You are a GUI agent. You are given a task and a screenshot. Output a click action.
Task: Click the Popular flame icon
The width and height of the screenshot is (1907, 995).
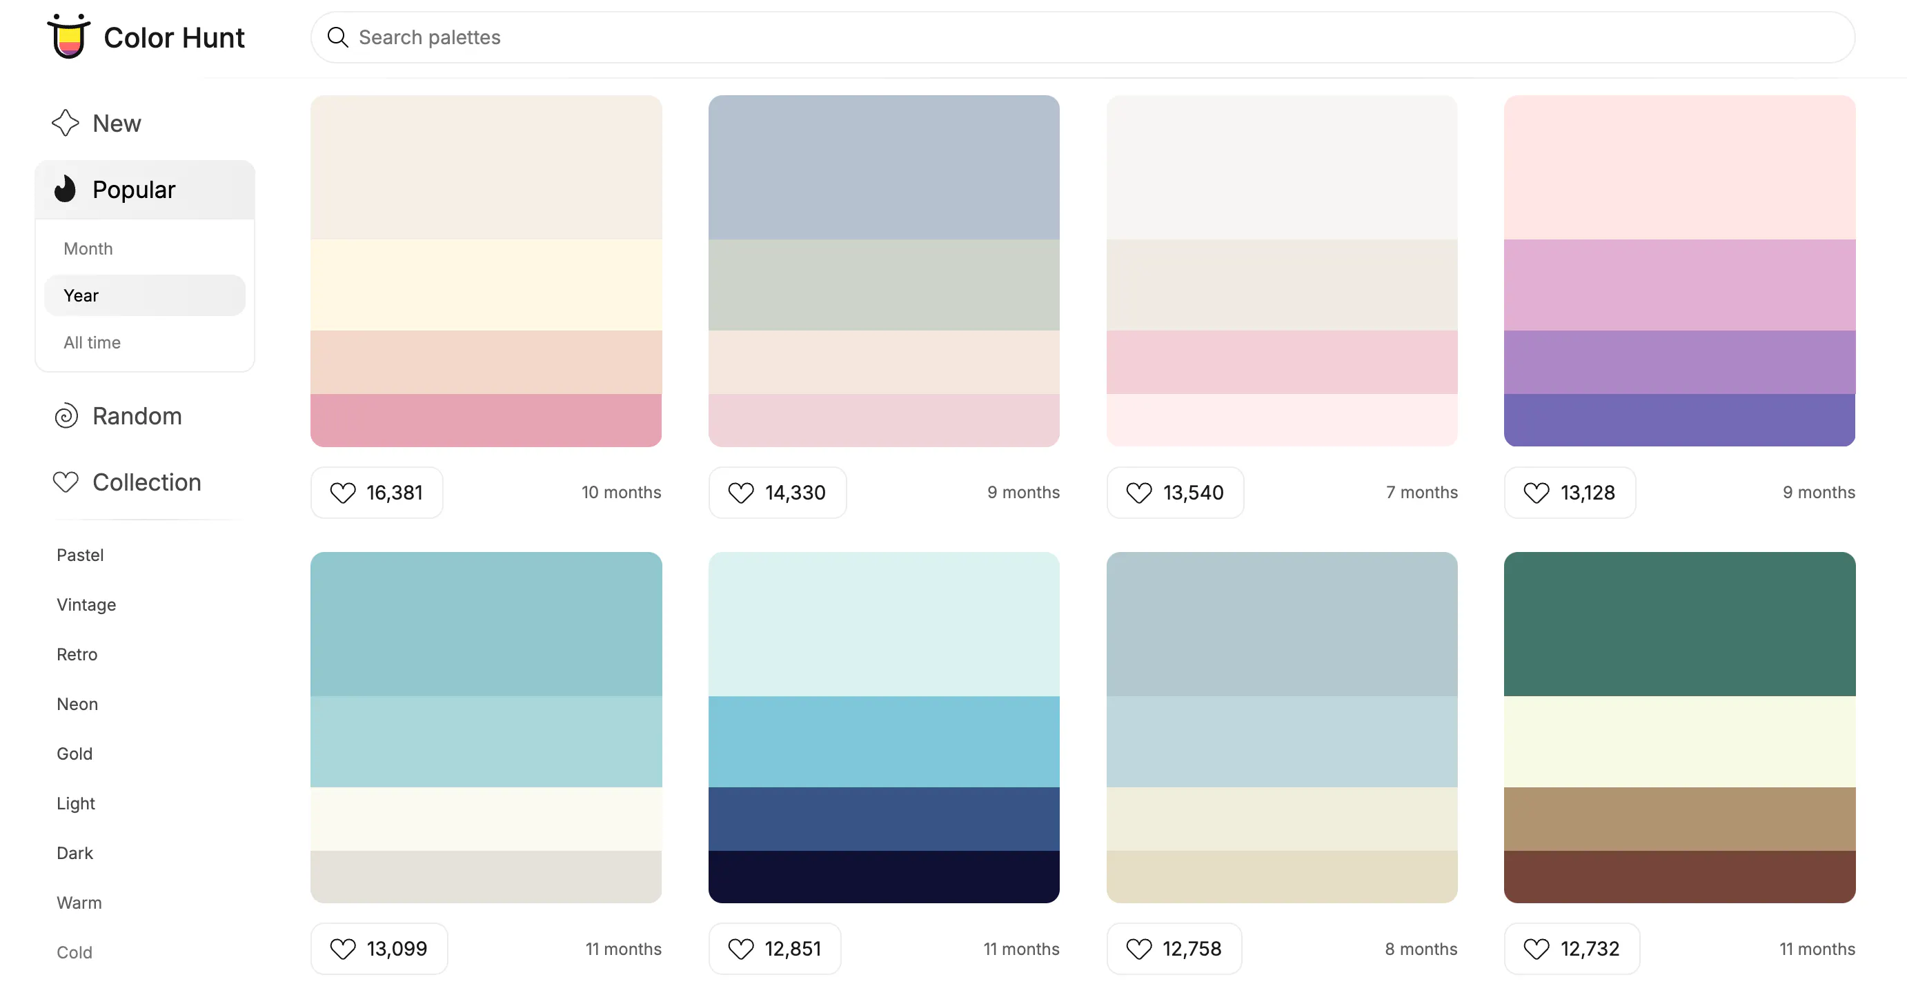65,190
